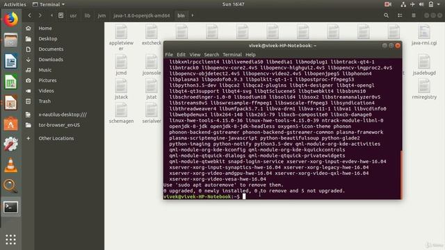Open the system settings tool dock icon
445x250 pixels.
(11, 144)
